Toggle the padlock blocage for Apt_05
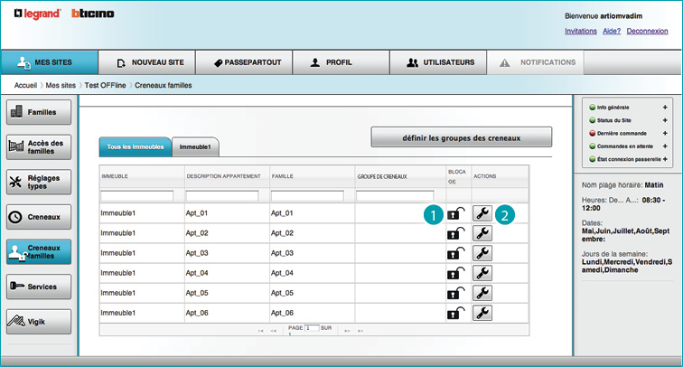Image resolution: width=683 pixels, height=367 pixels. click(456, 293)
